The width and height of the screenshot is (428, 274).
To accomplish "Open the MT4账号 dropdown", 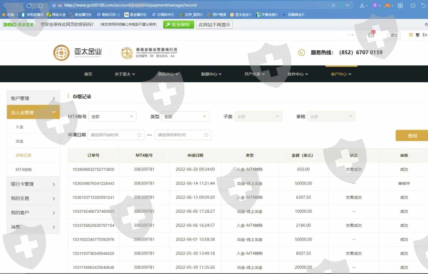I will pyautogui.click(x=112, y=117).
